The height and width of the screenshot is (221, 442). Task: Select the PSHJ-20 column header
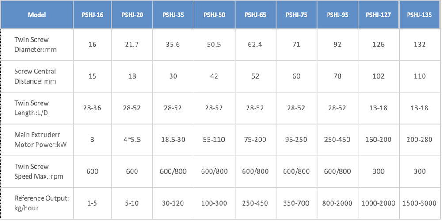[132, 15]
